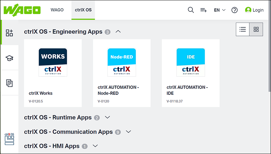This screenshot has width=271, height=154.
Task: Click the ctrlX OS sidebar icon
Action: point(9,139)
